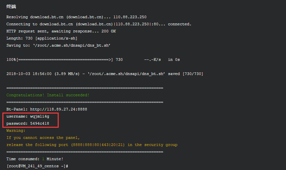
Task: Click the 终端 terminal title label
Action: (11, 6)
